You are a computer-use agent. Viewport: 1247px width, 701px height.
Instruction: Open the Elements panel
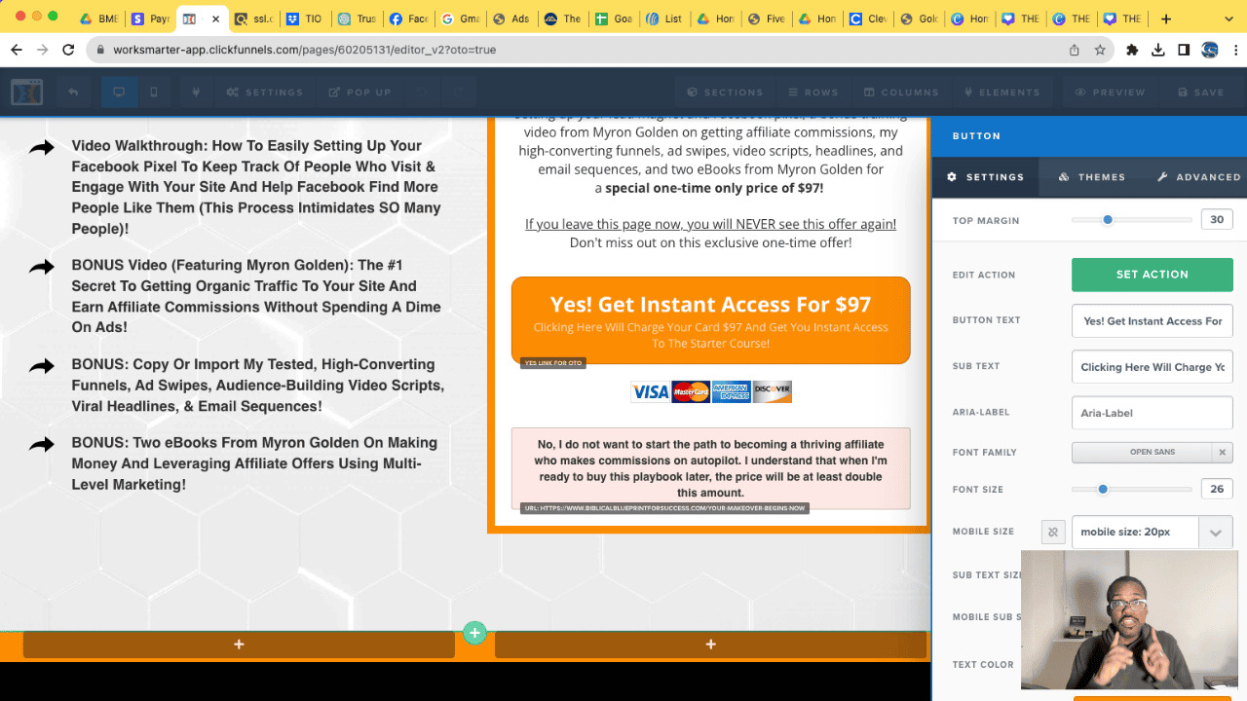(x=1001, y=92)
